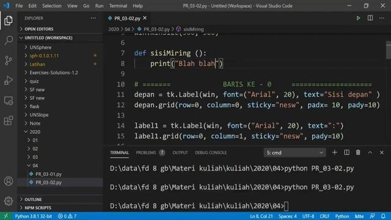
Task: Split the terminal panel
Action: coord(346,152)
